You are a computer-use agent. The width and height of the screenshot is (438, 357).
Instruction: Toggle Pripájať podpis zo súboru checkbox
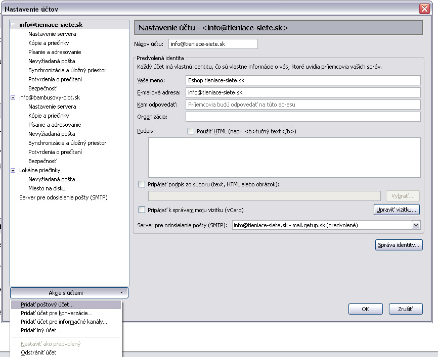coord(142,184)
